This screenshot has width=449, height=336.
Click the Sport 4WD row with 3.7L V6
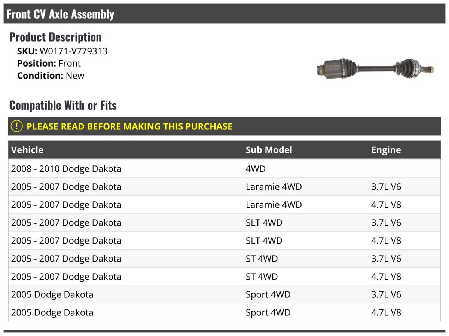pyautogui.click(x=224, y=294)
